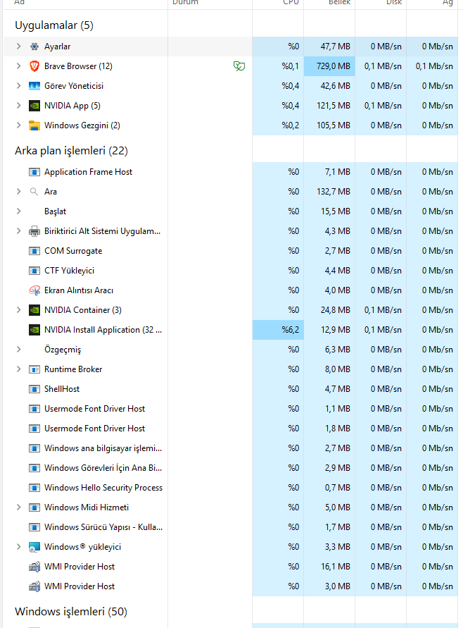Click the COM Surrogate icon
This screenshot has height=628, width=463.
34,251
